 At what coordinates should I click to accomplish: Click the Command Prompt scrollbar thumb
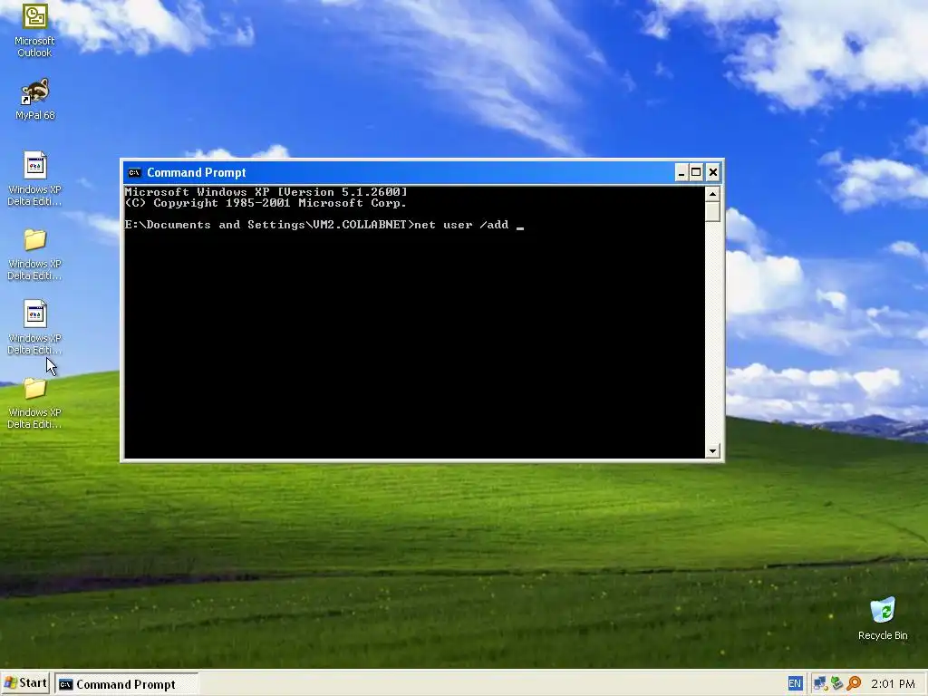pyautogui.click(x=712, y=212)
